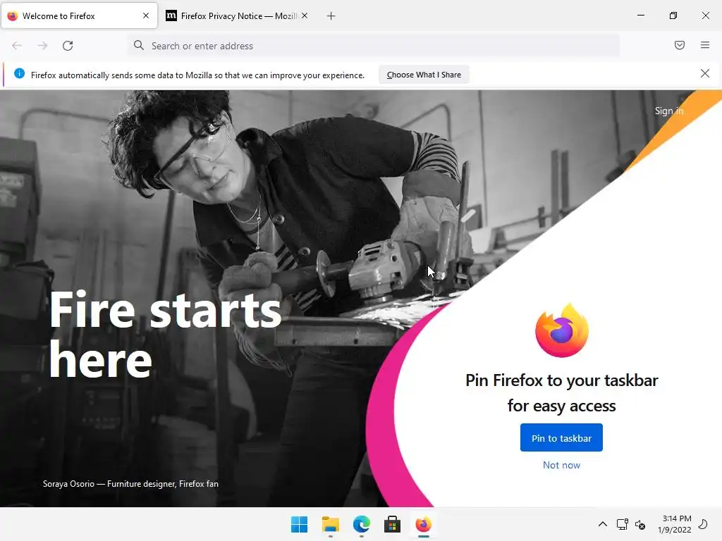The image size is (722, 541).
Task: Click the back navigation arrow
Action: [17, 46]
